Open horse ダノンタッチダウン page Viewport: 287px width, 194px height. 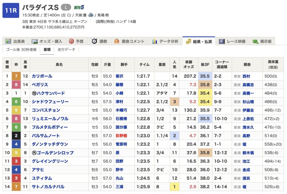coord(50,144)
